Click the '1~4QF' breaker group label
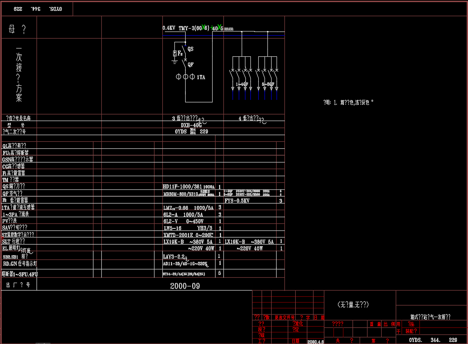Screen dimensions: 468x344 coord(242,84)
